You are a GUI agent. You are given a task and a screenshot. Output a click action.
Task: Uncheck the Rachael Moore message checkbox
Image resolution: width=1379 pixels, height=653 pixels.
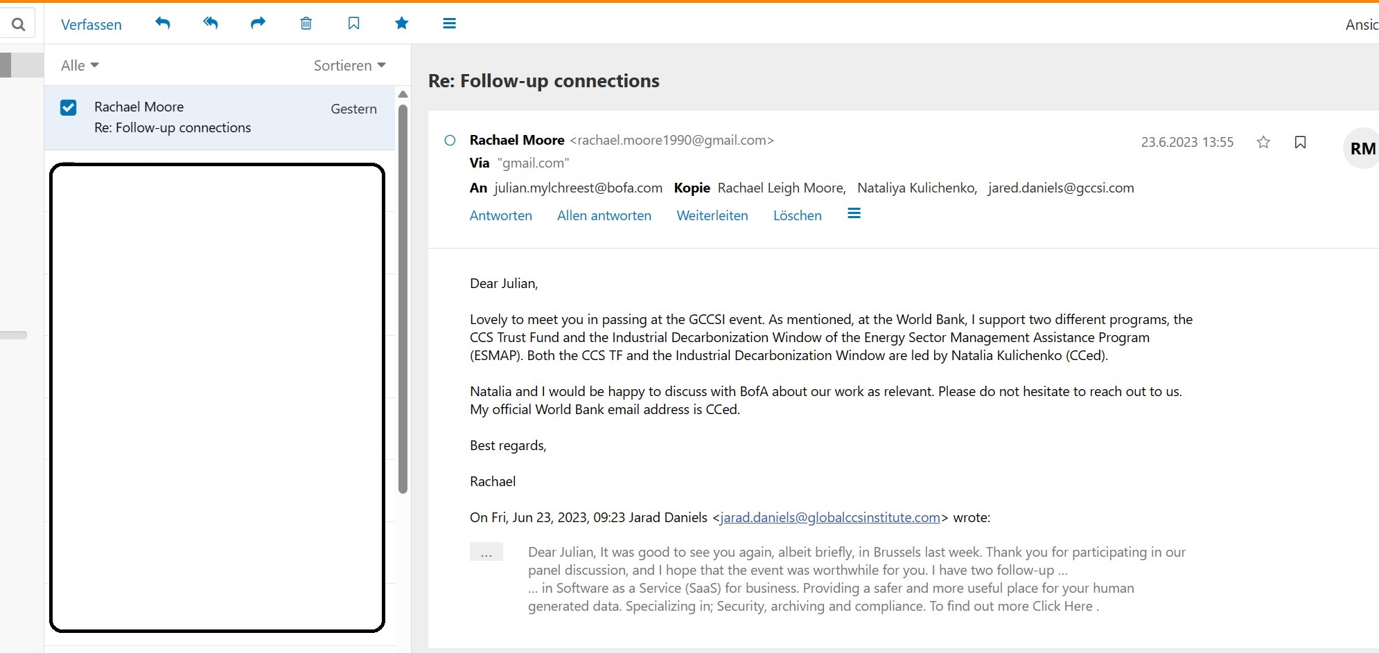coord(68,107)
